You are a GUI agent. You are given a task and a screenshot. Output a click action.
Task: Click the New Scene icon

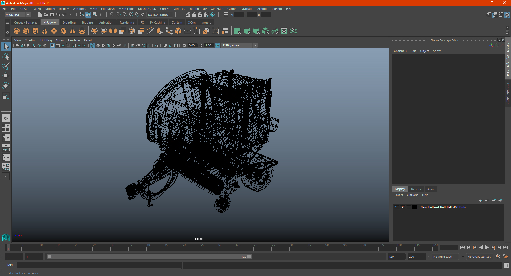[40, 15]
